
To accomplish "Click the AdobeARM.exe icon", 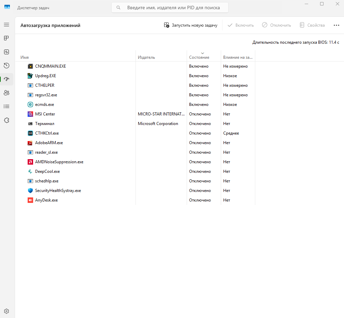I will [x=30, y=143].
